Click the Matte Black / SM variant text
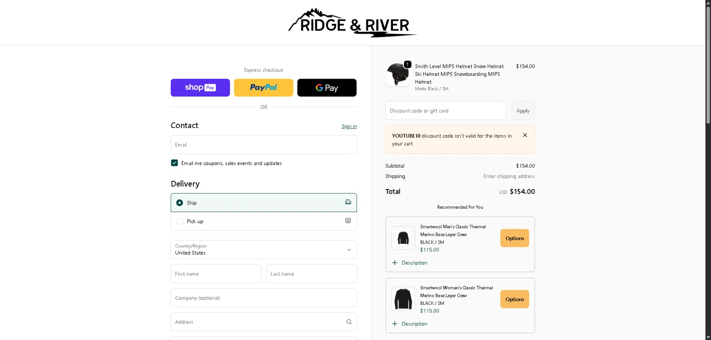Viewport: 711px width, 340px height. (x=431, y=89)
